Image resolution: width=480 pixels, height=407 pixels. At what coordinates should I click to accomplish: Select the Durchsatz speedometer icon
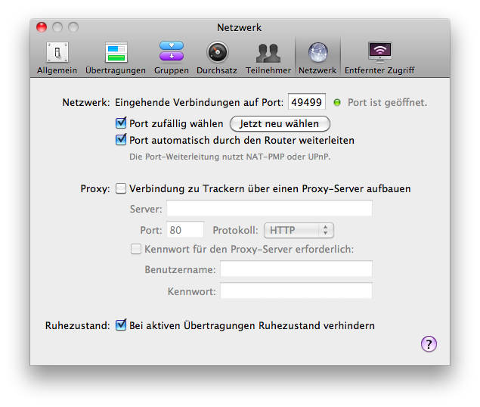tap(218, 53)
